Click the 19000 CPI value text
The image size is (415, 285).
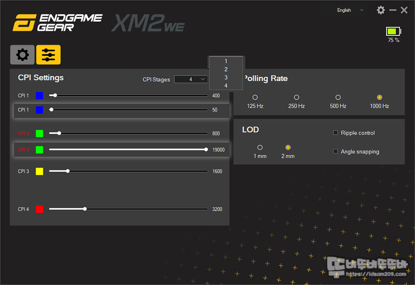click(219, 150)
